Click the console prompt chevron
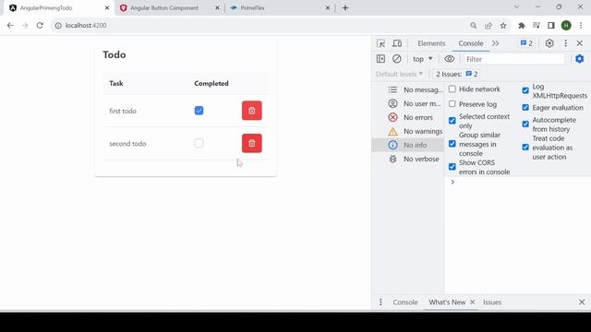Image resolution: width=591 pixels, height=332 pixels. click(452, 183)
